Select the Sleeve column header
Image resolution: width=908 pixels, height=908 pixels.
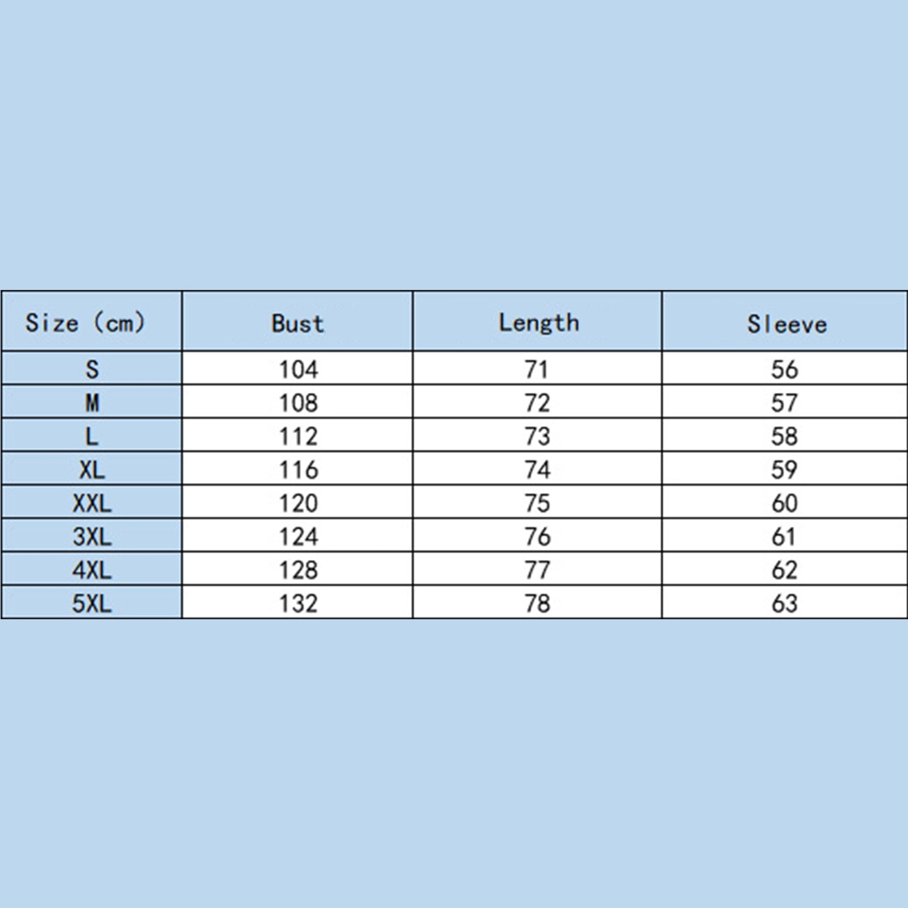pyautogui.click(x=786, y=324)
